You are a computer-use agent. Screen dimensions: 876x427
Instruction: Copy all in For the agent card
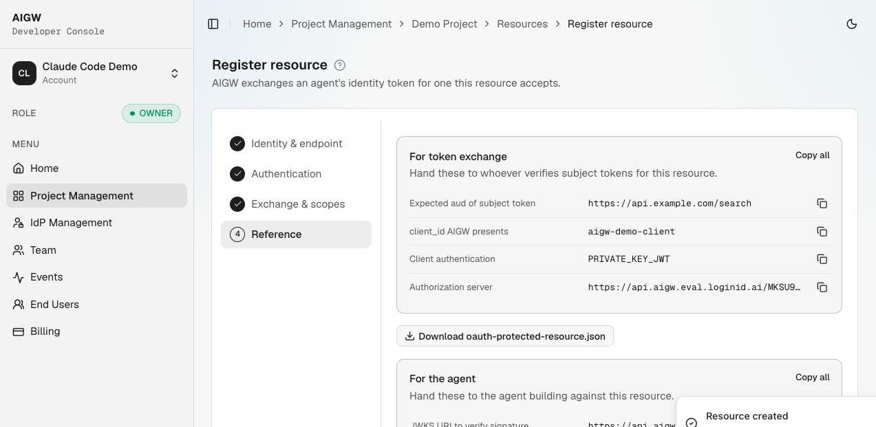click(812, 377)
